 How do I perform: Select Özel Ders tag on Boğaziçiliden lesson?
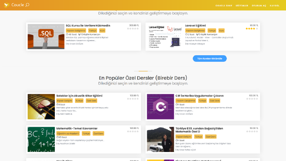coord(211,136)
